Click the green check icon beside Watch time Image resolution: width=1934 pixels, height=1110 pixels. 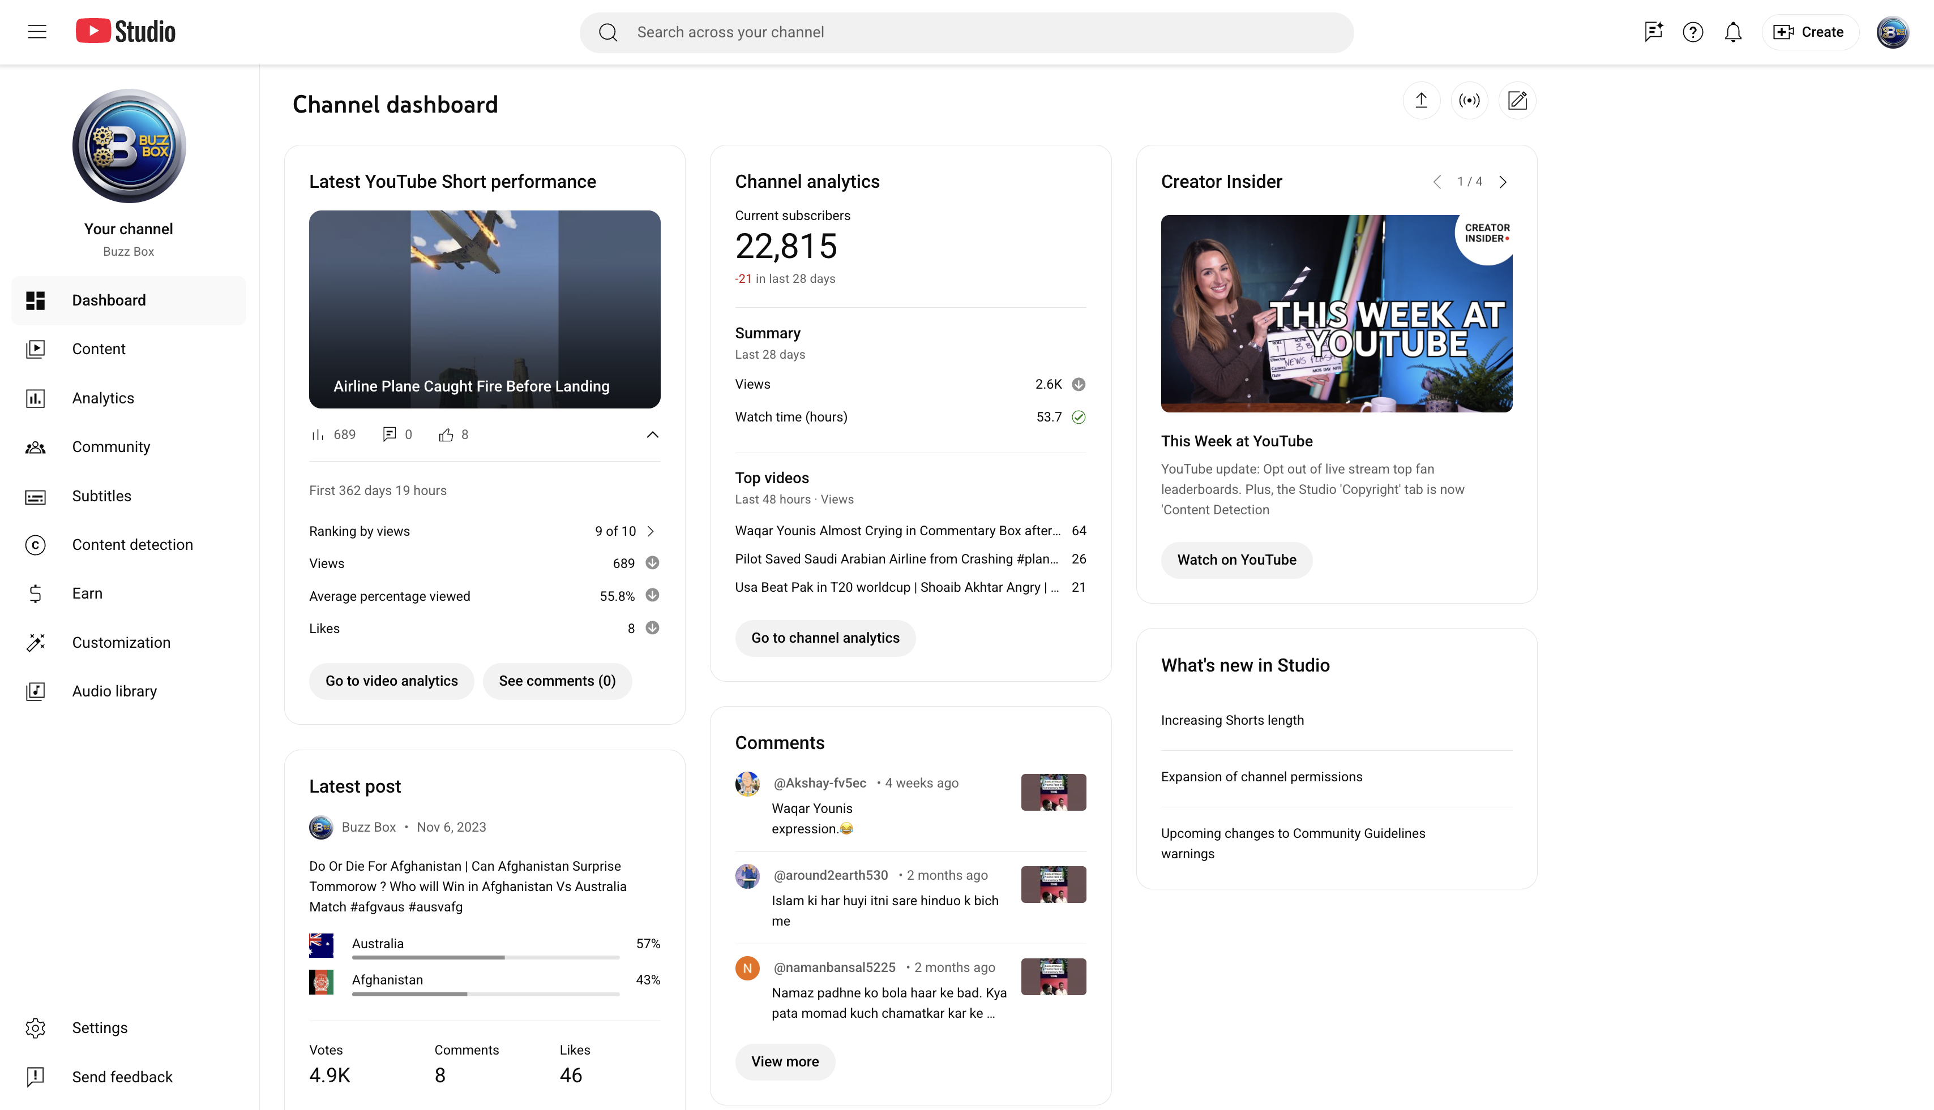point(1079,417)
